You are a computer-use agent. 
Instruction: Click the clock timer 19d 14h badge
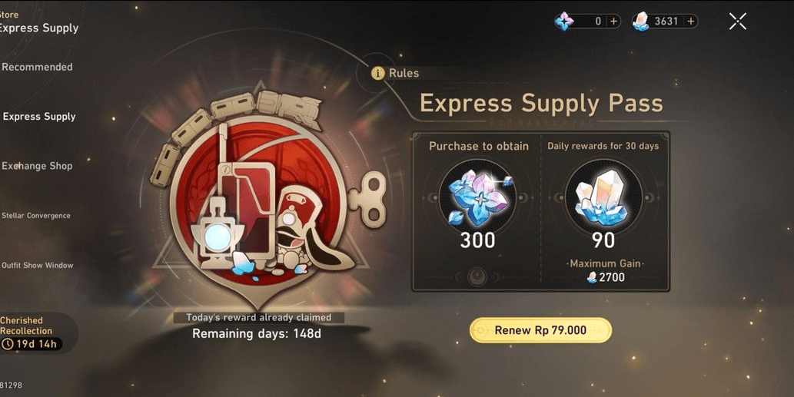[x=32, y=344]
